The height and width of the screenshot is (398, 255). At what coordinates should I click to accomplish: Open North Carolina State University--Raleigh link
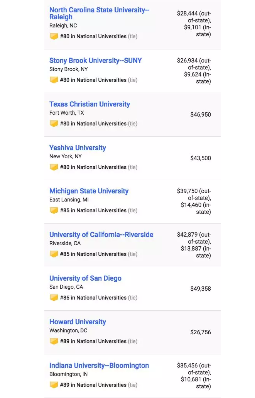coord(99,14)
